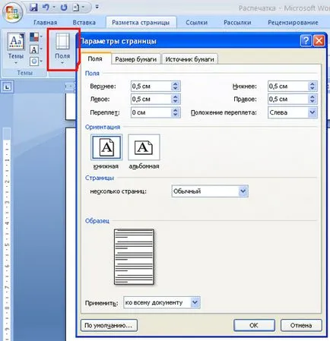
Task: Confirm with the OK button
Action: tap(254, 325)
